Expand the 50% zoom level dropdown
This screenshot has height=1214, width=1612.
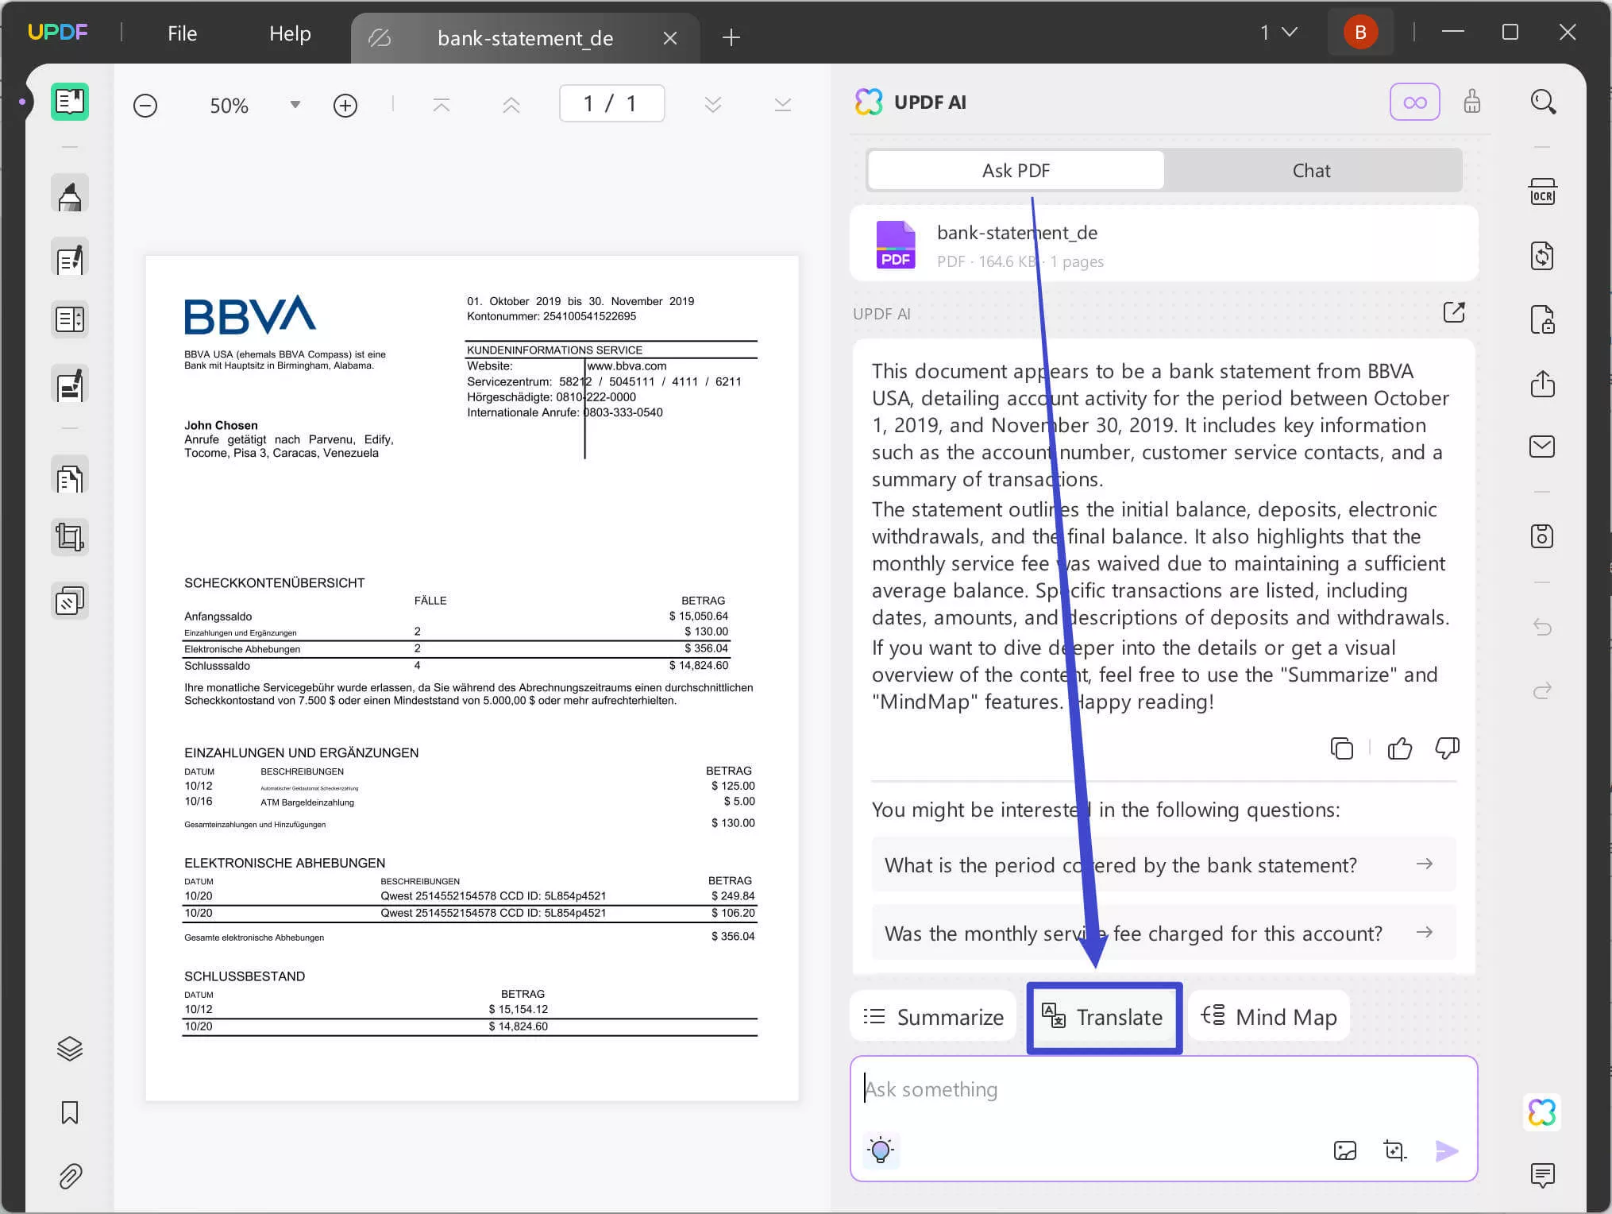tap(295, 105)
